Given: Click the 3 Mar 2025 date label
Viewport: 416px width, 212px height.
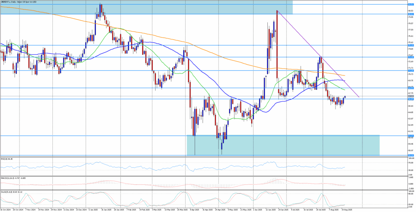Looking at the screenshot, I should (156, 209).
